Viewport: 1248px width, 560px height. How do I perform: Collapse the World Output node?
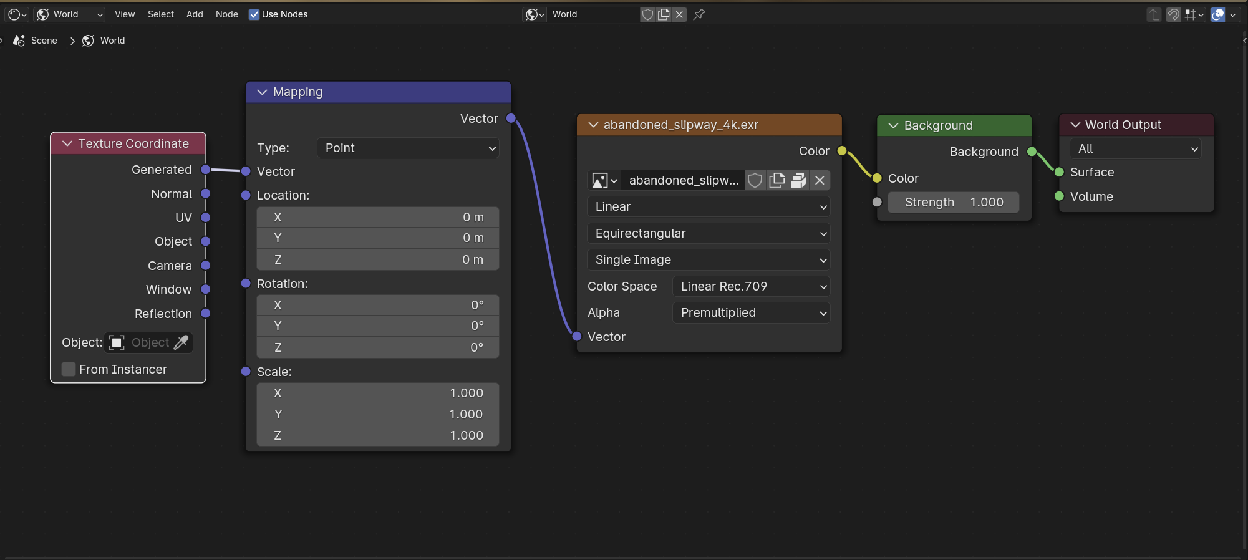coord(1075,125)
